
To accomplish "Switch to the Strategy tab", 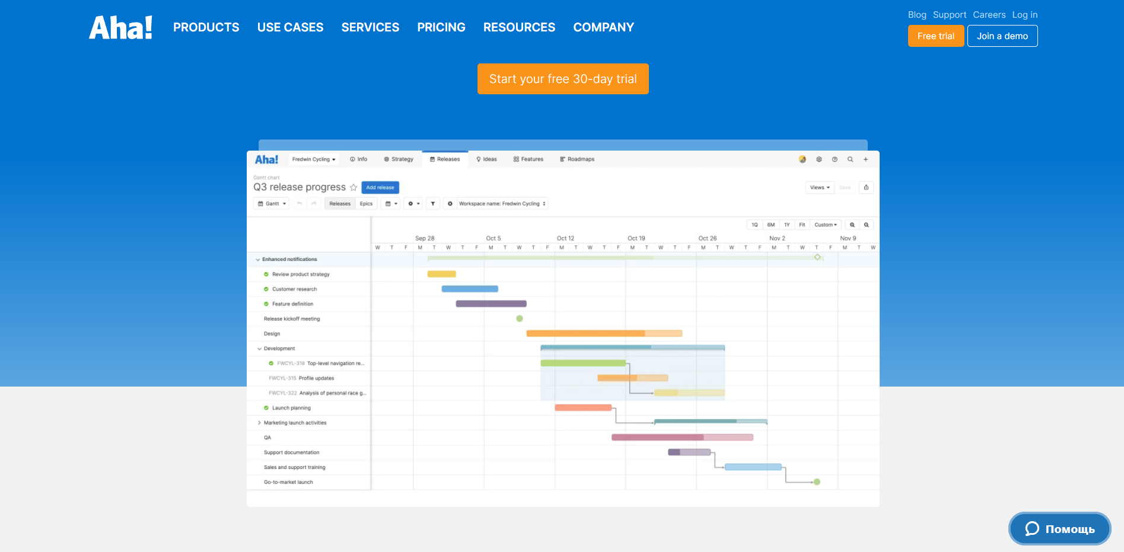I will coord(399,159).
